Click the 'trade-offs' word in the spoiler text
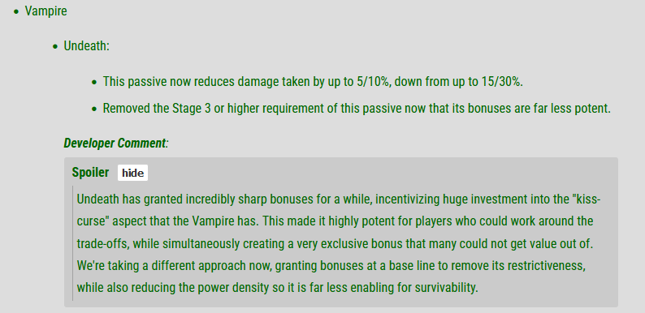Image resolution: width=645 pixels, height=313 pixels. (103, 243)
